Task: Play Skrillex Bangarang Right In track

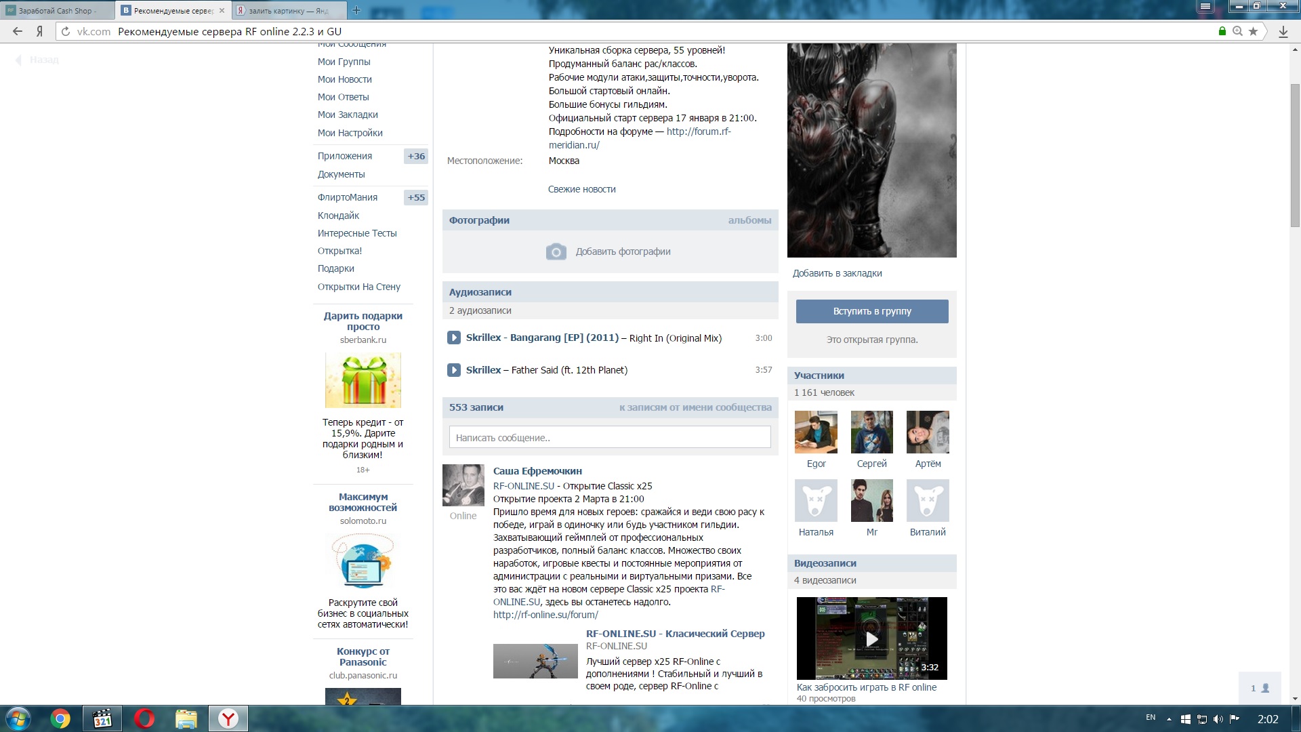Action: [454, 338]
